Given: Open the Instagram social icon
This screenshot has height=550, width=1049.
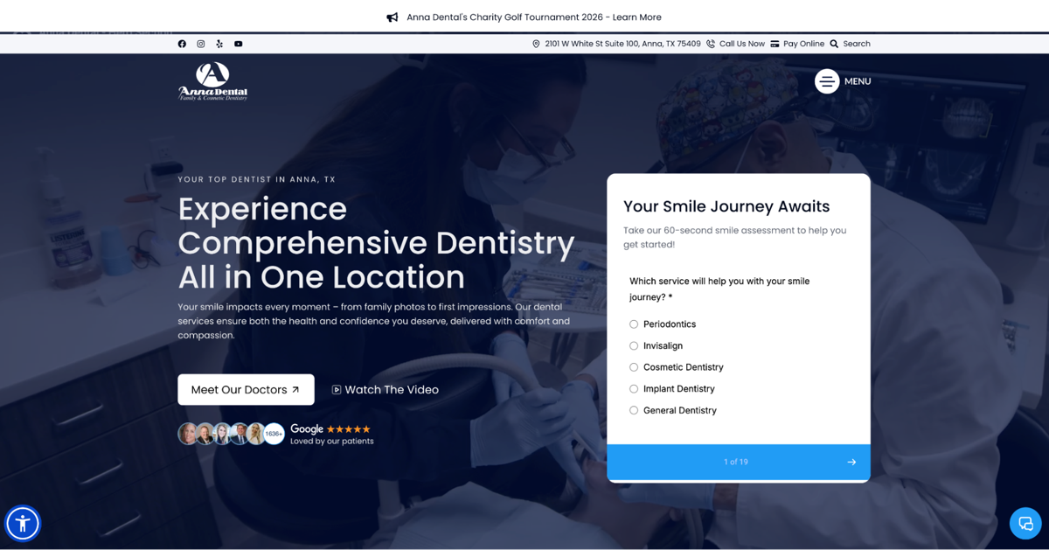Looking at the screenshot, I should click(x=201, y=44).
